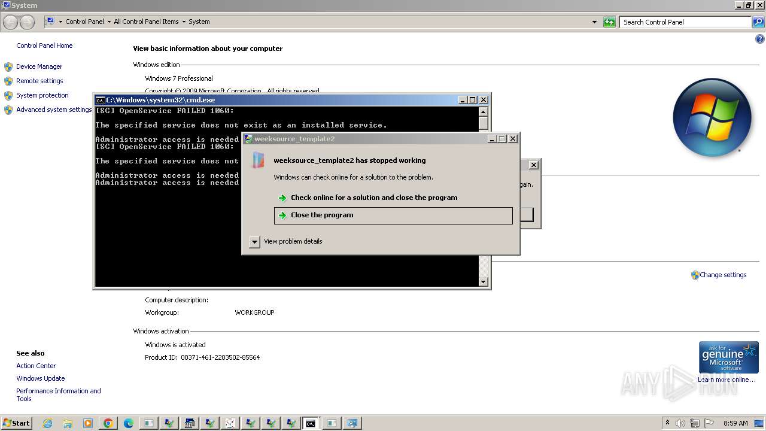Open Microsoft Edge from the taskbar
This screenshot has height=431, width=766.
pyautogui.click(x=129, y=423)
